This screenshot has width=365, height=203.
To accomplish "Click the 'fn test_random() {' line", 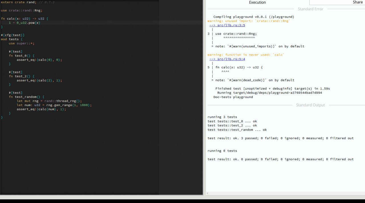I will 27,97.
